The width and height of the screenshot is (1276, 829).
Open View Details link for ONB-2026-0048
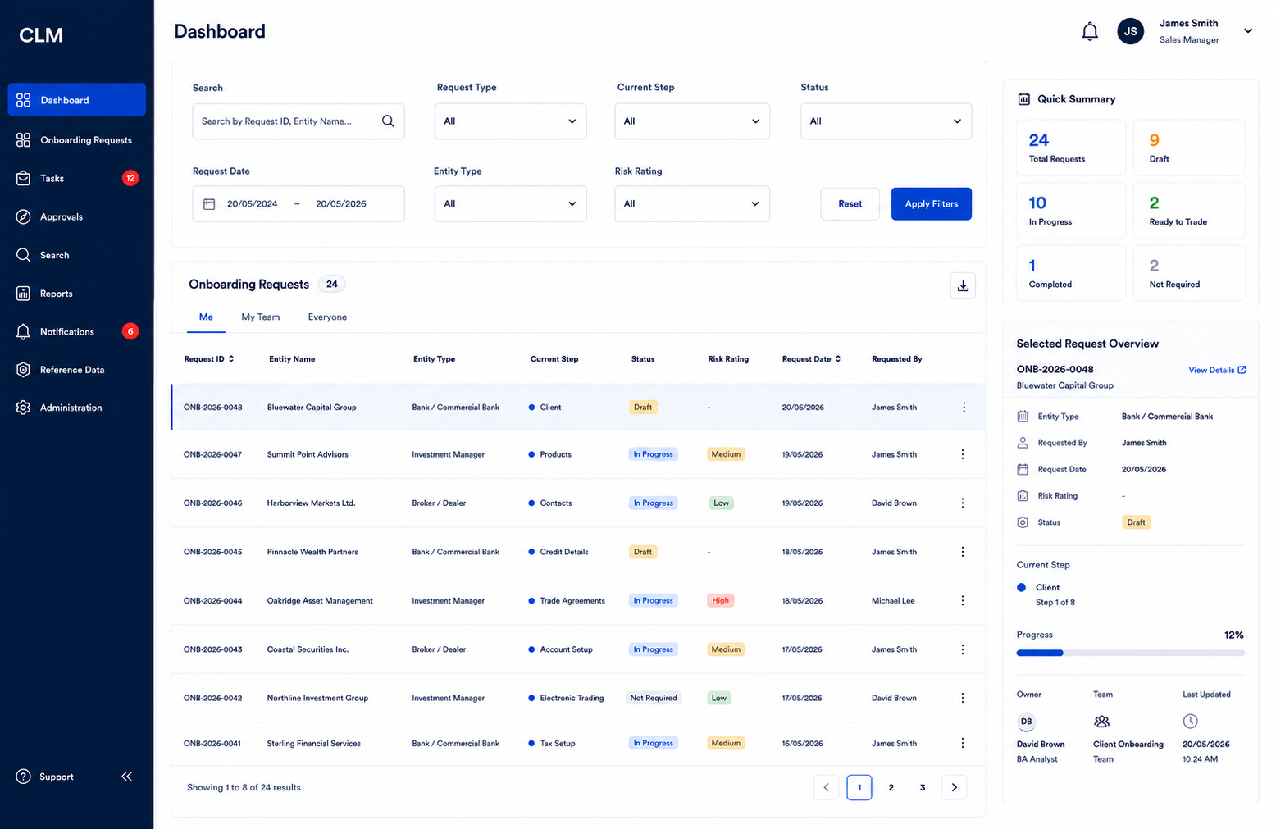[1217, 371]
